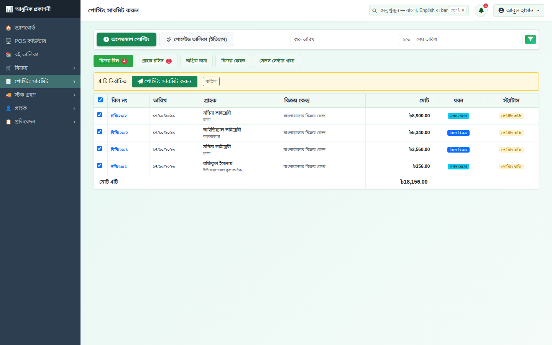552x345 pixels.
Task: Uncheck the row for bill নবি/২৬/২
Action: [x=99, y=115]
